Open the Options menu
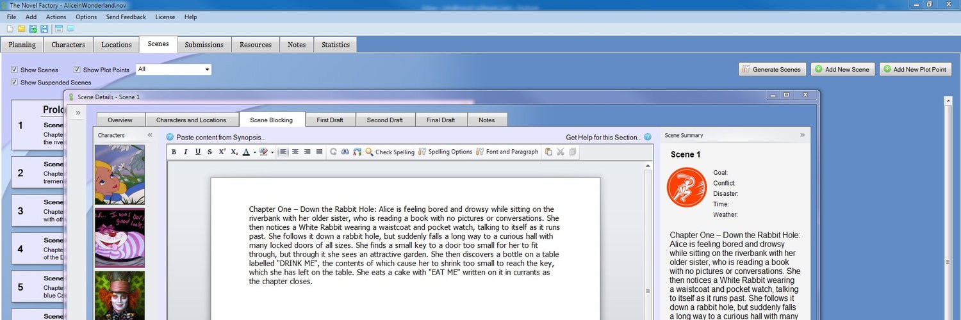 point(86,17)
